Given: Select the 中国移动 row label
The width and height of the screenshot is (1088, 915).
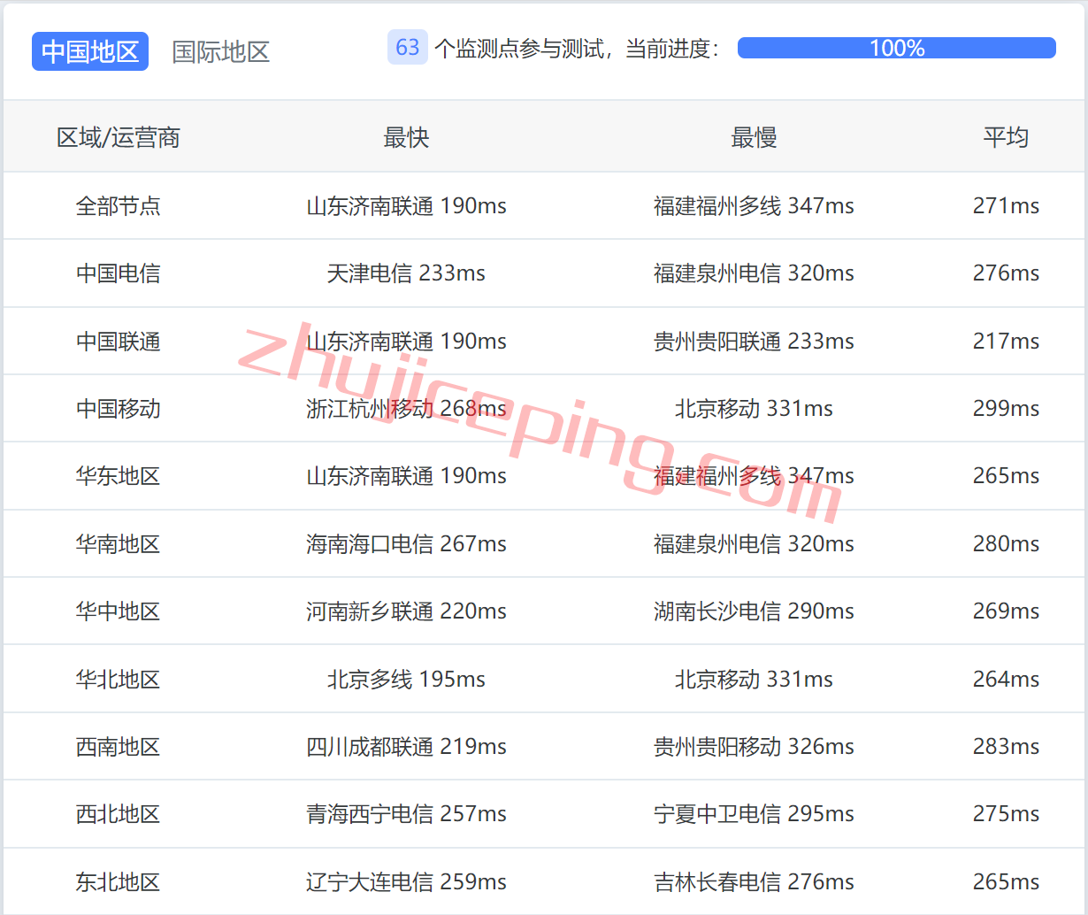Looking at the screenshot, I should [119, 409].
